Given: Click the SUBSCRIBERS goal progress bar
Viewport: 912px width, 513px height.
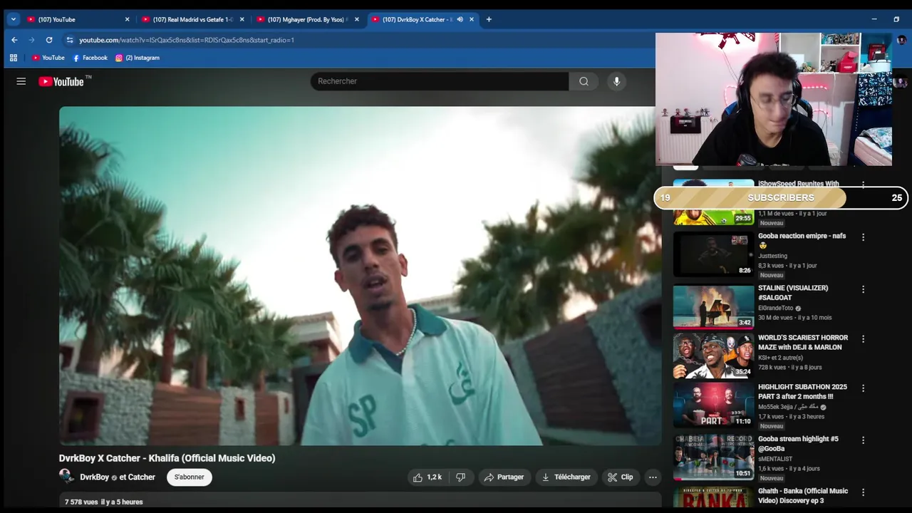Looking at the screenshot, I should [x=781, y=198].
